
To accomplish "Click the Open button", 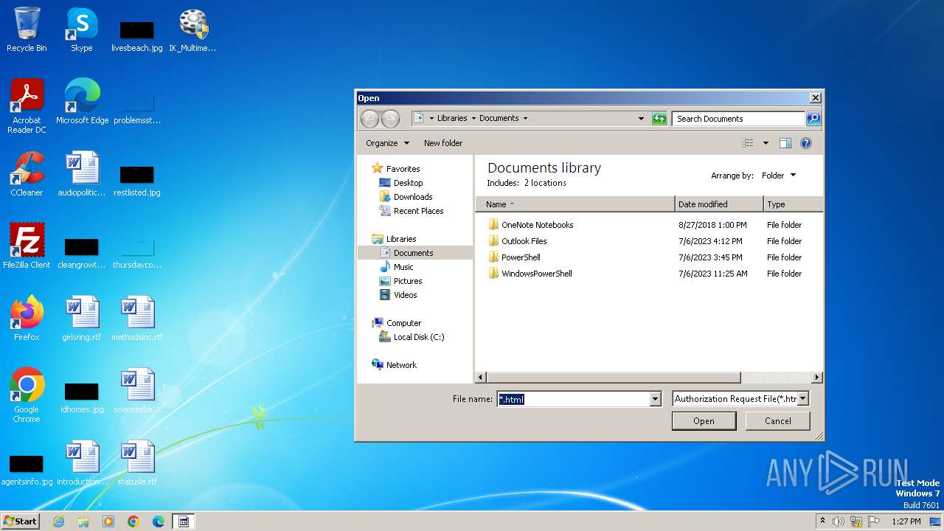I will pyautogui.click(x=704, y=421).
